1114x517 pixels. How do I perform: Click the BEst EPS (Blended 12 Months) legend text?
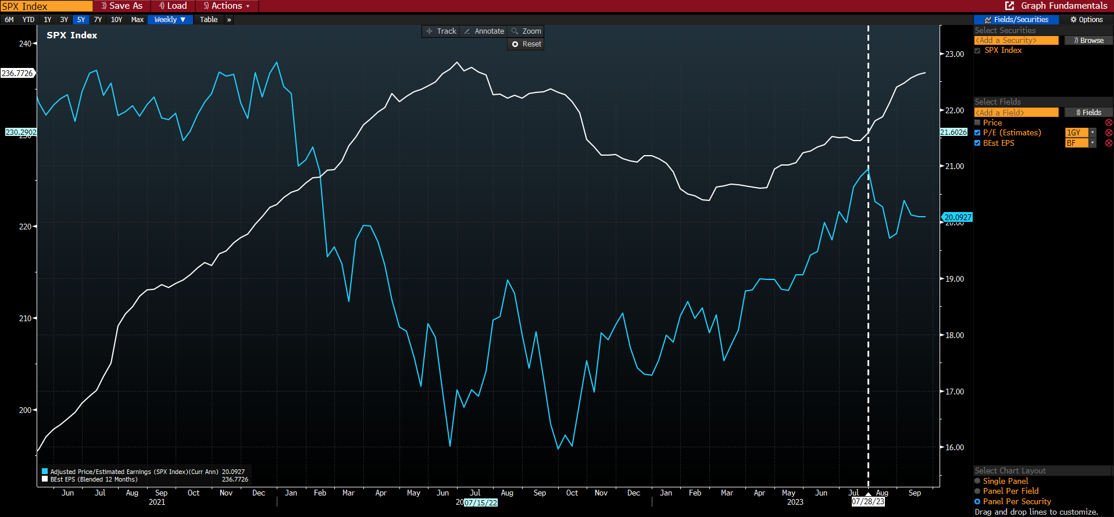click(94, 479)
